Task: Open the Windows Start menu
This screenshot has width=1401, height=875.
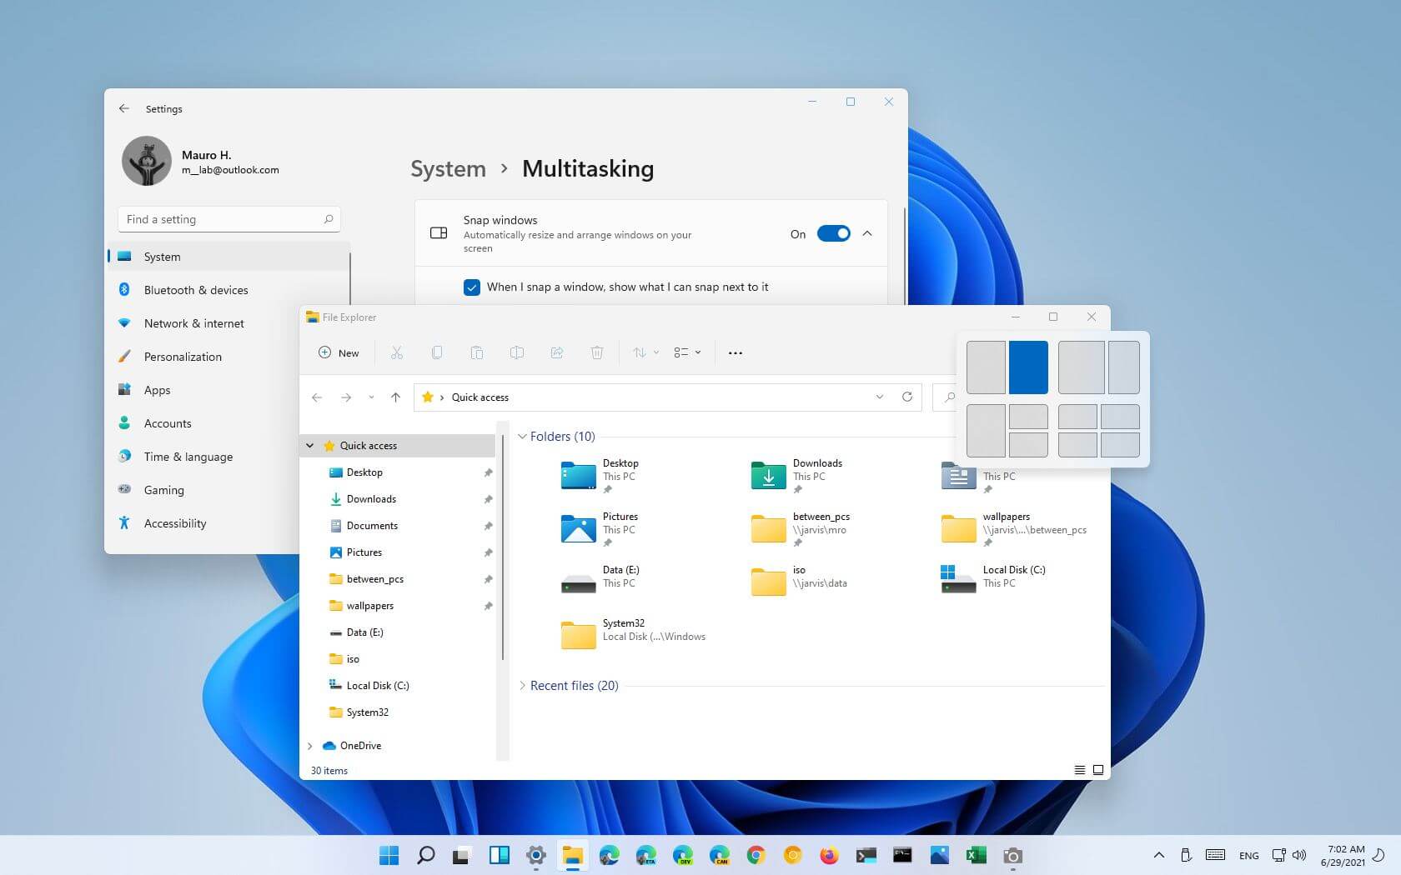Action: point(389,855)
